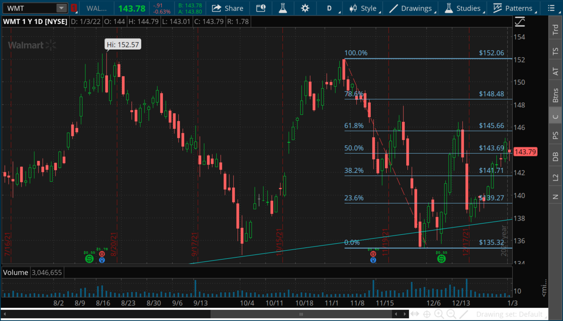Click the Fibonacci 38.2% level label

tap(354, 171)
